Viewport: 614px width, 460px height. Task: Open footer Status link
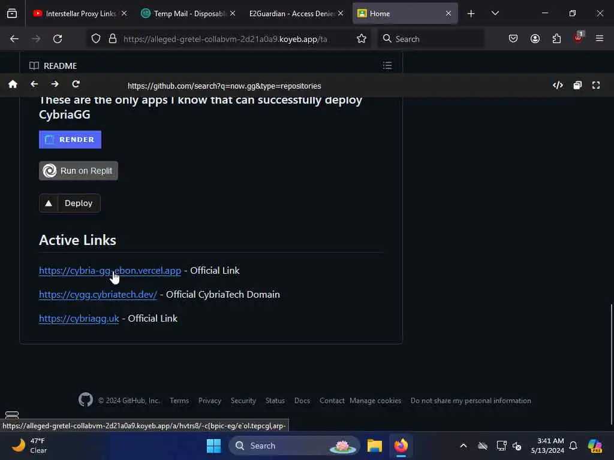[275, 401]
